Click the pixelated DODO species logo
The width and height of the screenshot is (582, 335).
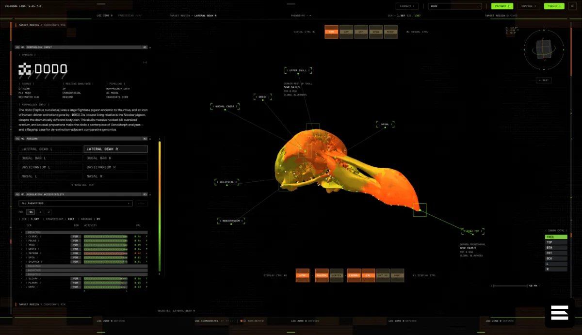24,69
